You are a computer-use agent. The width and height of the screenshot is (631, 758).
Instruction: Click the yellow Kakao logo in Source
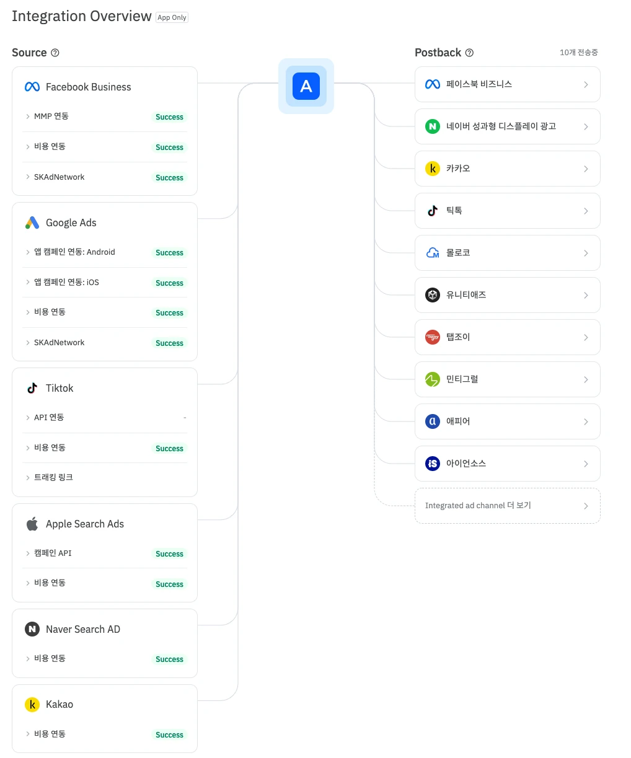[32, 705]
